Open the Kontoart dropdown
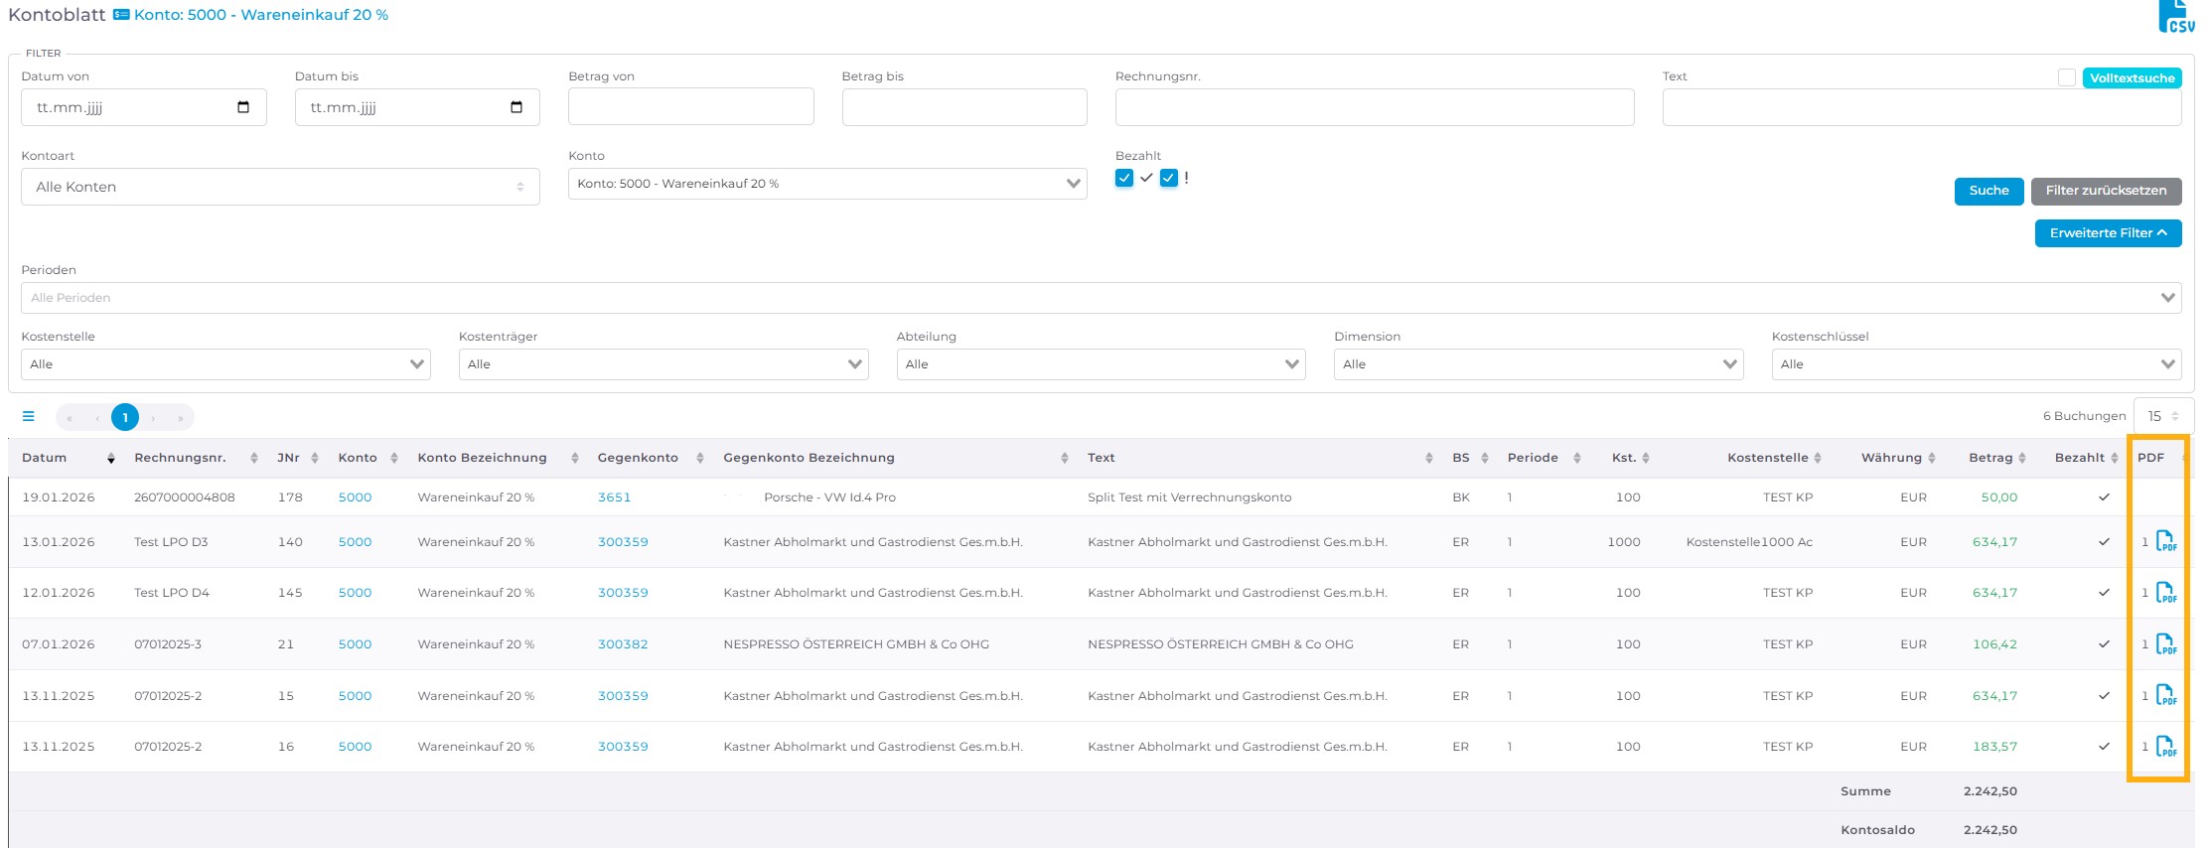 pos(280,187)
